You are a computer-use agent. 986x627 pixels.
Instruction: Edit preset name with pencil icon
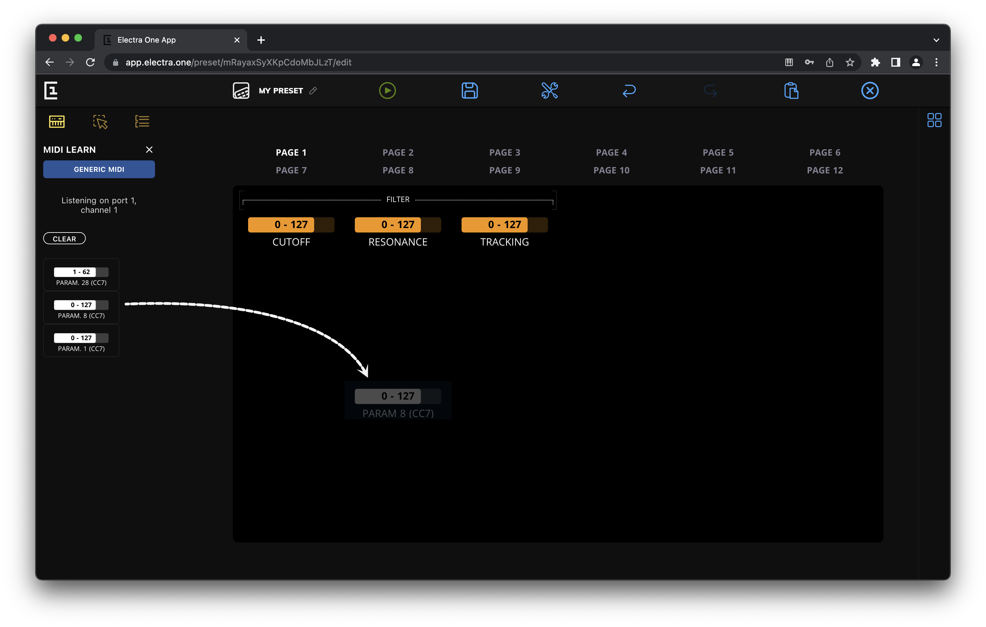pos(313,91)
